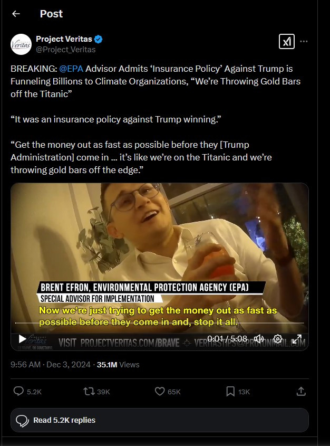The image size is (330, 446).
Task: Open the @EPA mention link
Action: click(x=71, y=69)
